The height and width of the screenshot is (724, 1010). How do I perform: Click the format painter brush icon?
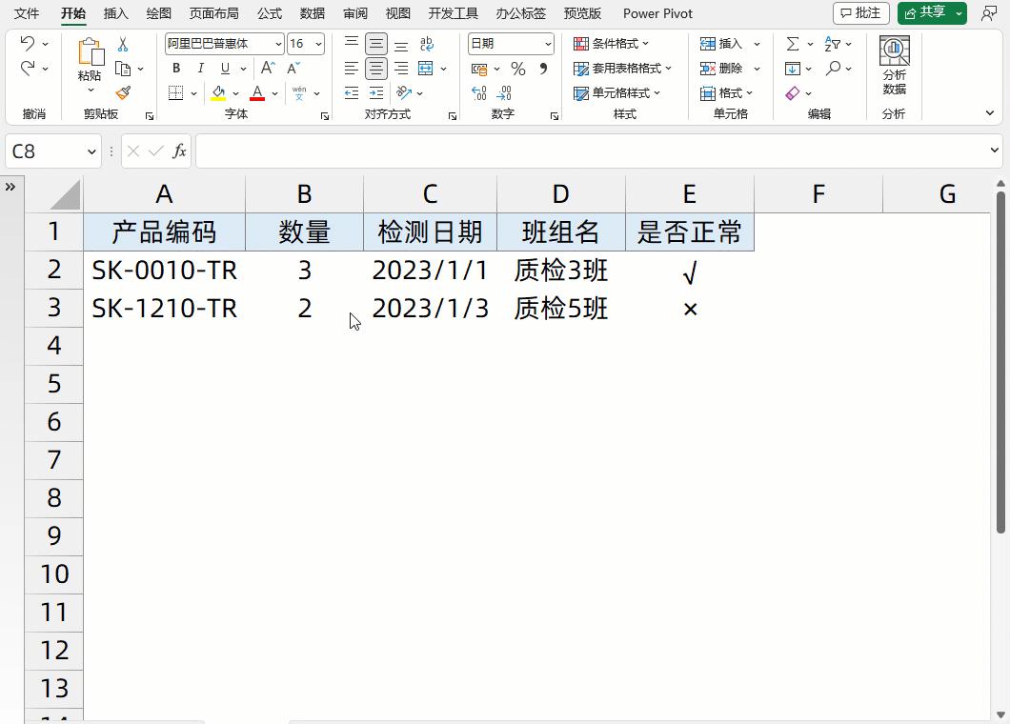tap(121, 91)
